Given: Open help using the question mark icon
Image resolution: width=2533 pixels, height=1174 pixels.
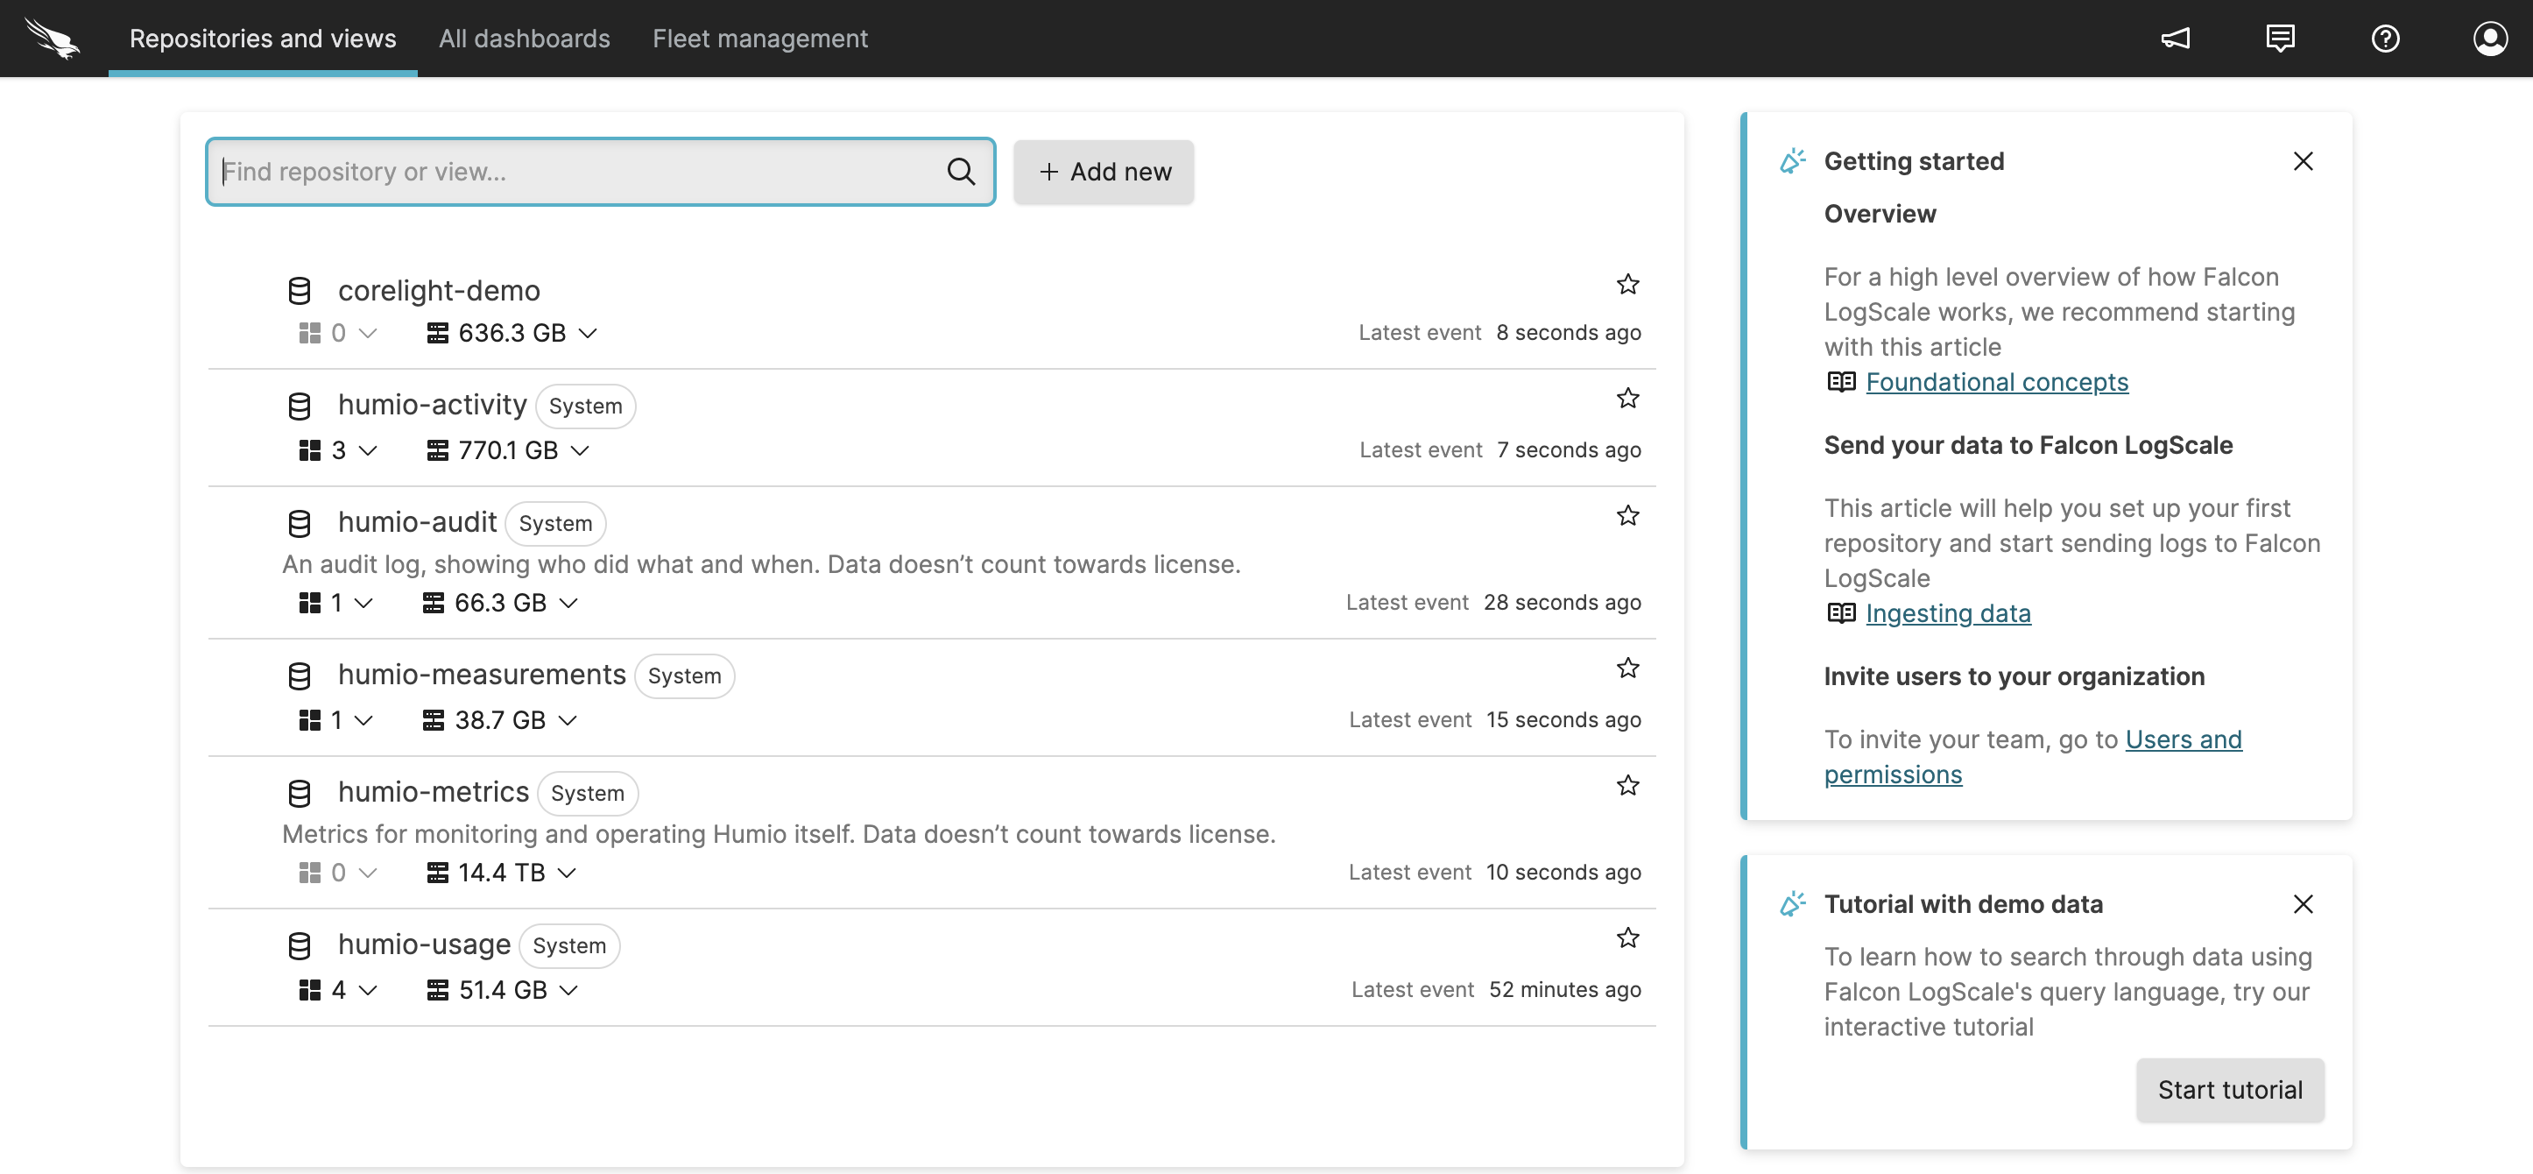Looking at the screenshot, I should click(2386, 39).
